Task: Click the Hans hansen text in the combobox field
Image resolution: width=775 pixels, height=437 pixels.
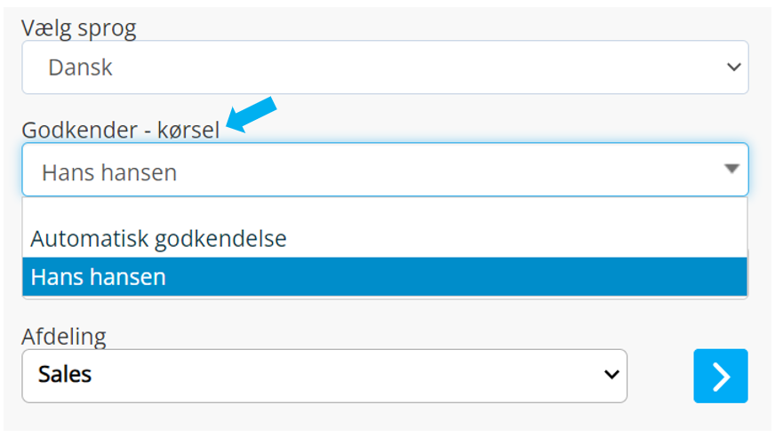Action: pos(109,173)
